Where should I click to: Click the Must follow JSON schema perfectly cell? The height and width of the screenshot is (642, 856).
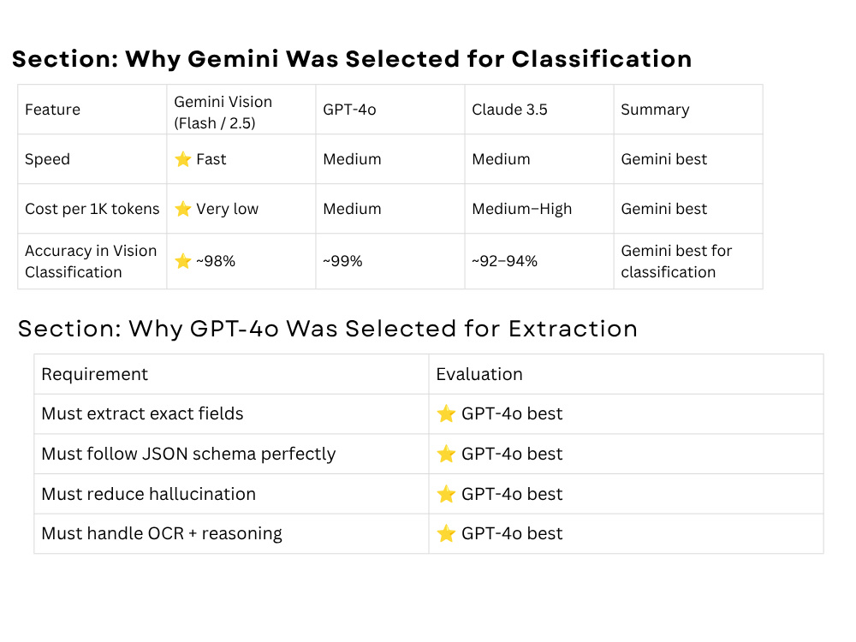pyautogui.click(x=231, y=455)
